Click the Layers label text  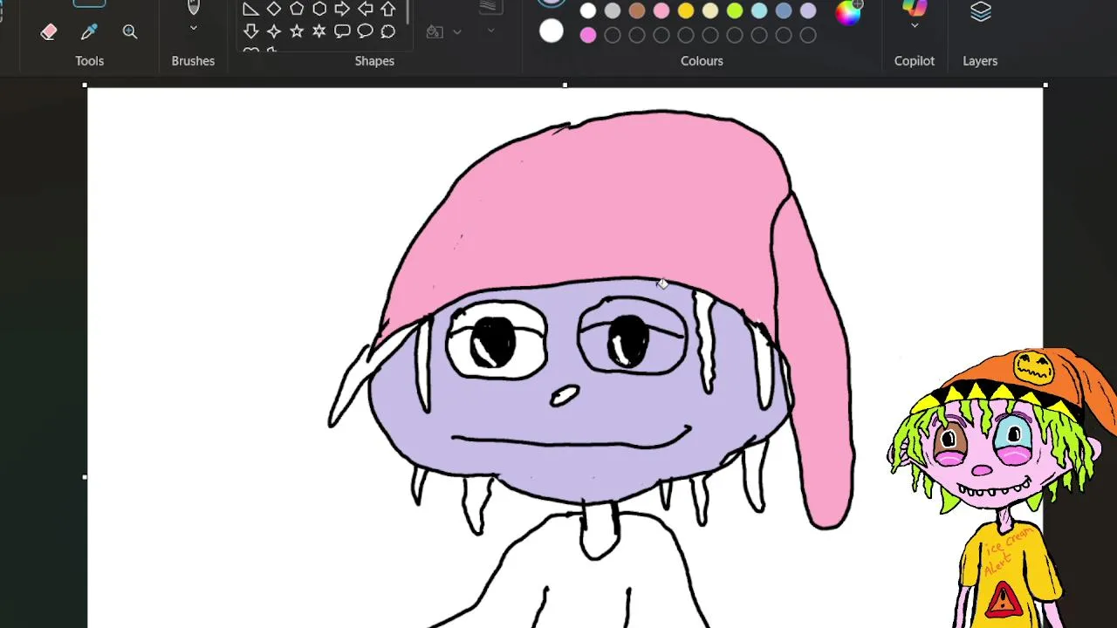(x=980, y=61)
